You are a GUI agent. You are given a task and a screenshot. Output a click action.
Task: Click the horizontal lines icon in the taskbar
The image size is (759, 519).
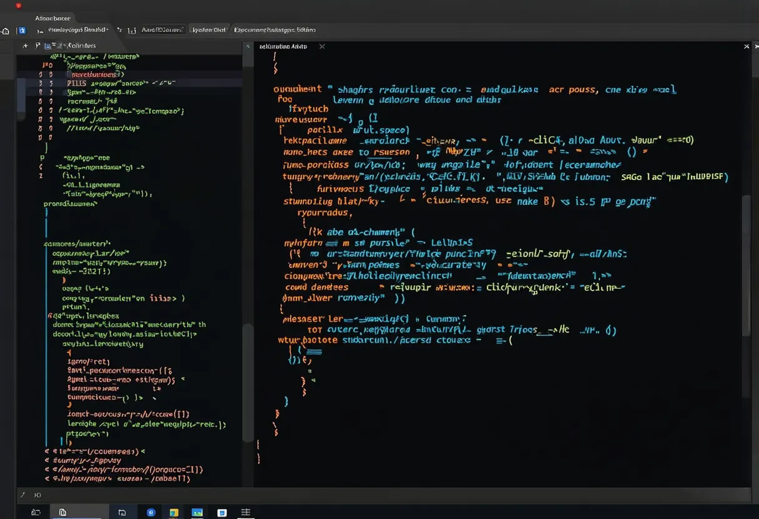pos(247,513)
